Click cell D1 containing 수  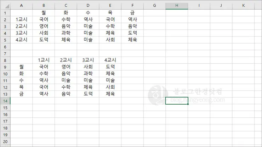point(88,13)
